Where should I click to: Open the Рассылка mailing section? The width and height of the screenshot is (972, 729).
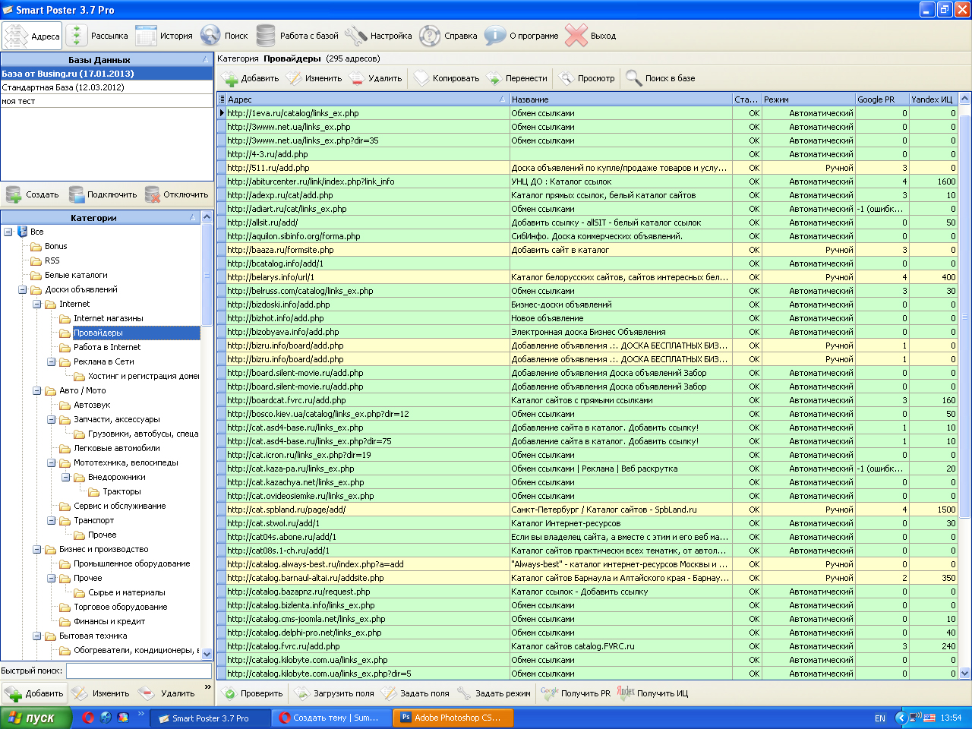(x=97, y=36)
